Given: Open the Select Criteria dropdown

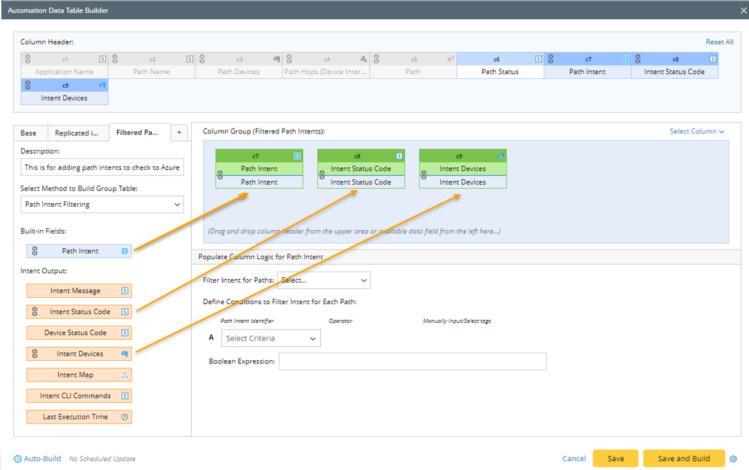Looking at the screenshot, I should click(271, 338).
